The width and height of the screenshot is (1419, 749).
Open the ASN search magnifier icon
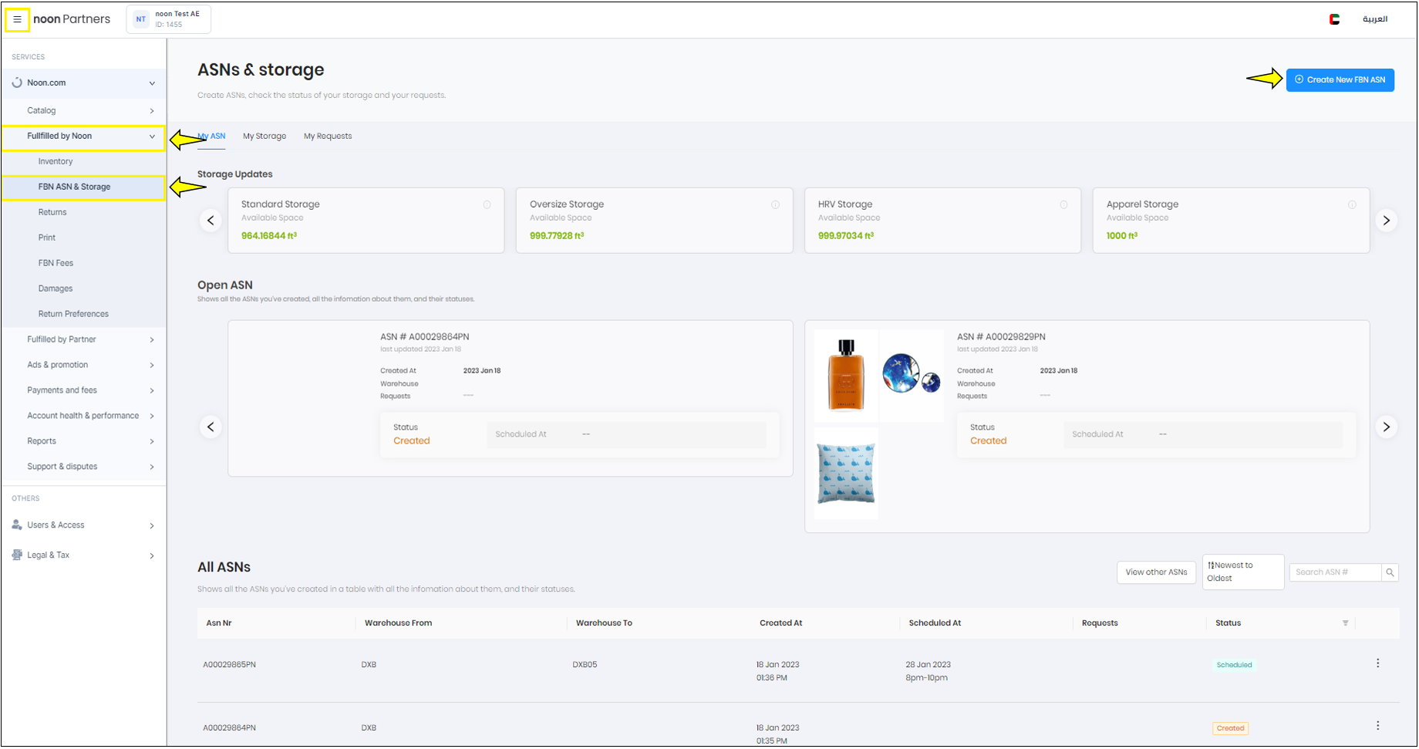click(1390, 572)
